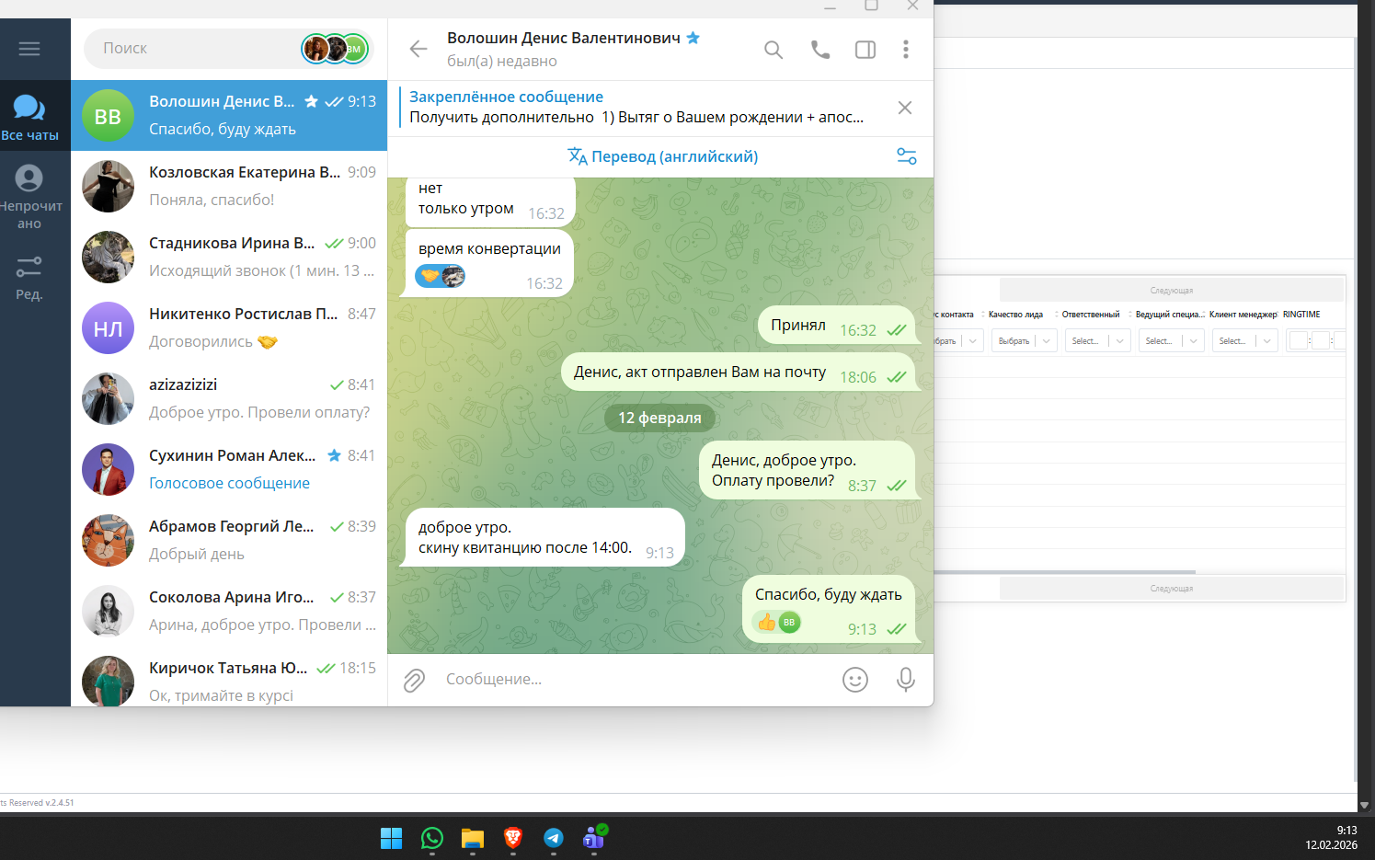Click the attach file paperclip icon

(415, 680)
